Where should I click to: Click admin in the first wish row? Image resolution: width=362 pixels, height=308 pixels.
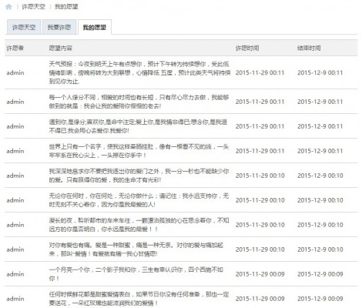[x=15, y=72]
